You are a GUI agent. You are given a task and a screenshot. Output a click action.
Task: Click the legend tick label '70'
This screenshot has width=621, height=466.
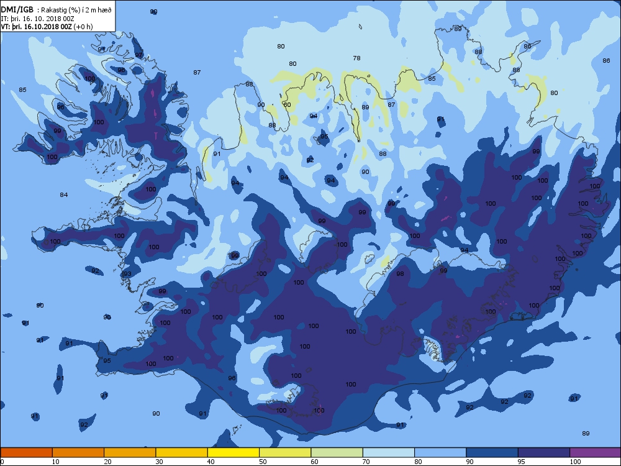click(366, 461)
